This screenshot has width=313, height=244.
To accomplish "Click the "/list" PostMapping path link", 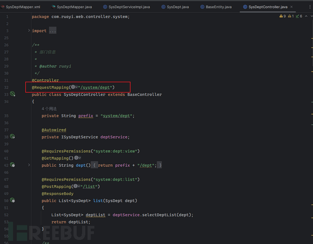I will (x=89, y=186).
